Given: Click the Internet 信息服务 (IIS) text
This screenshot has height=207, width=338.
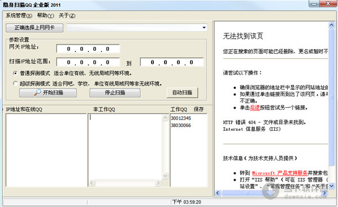Looking at the screenshot, I should (x=252, y=129).
